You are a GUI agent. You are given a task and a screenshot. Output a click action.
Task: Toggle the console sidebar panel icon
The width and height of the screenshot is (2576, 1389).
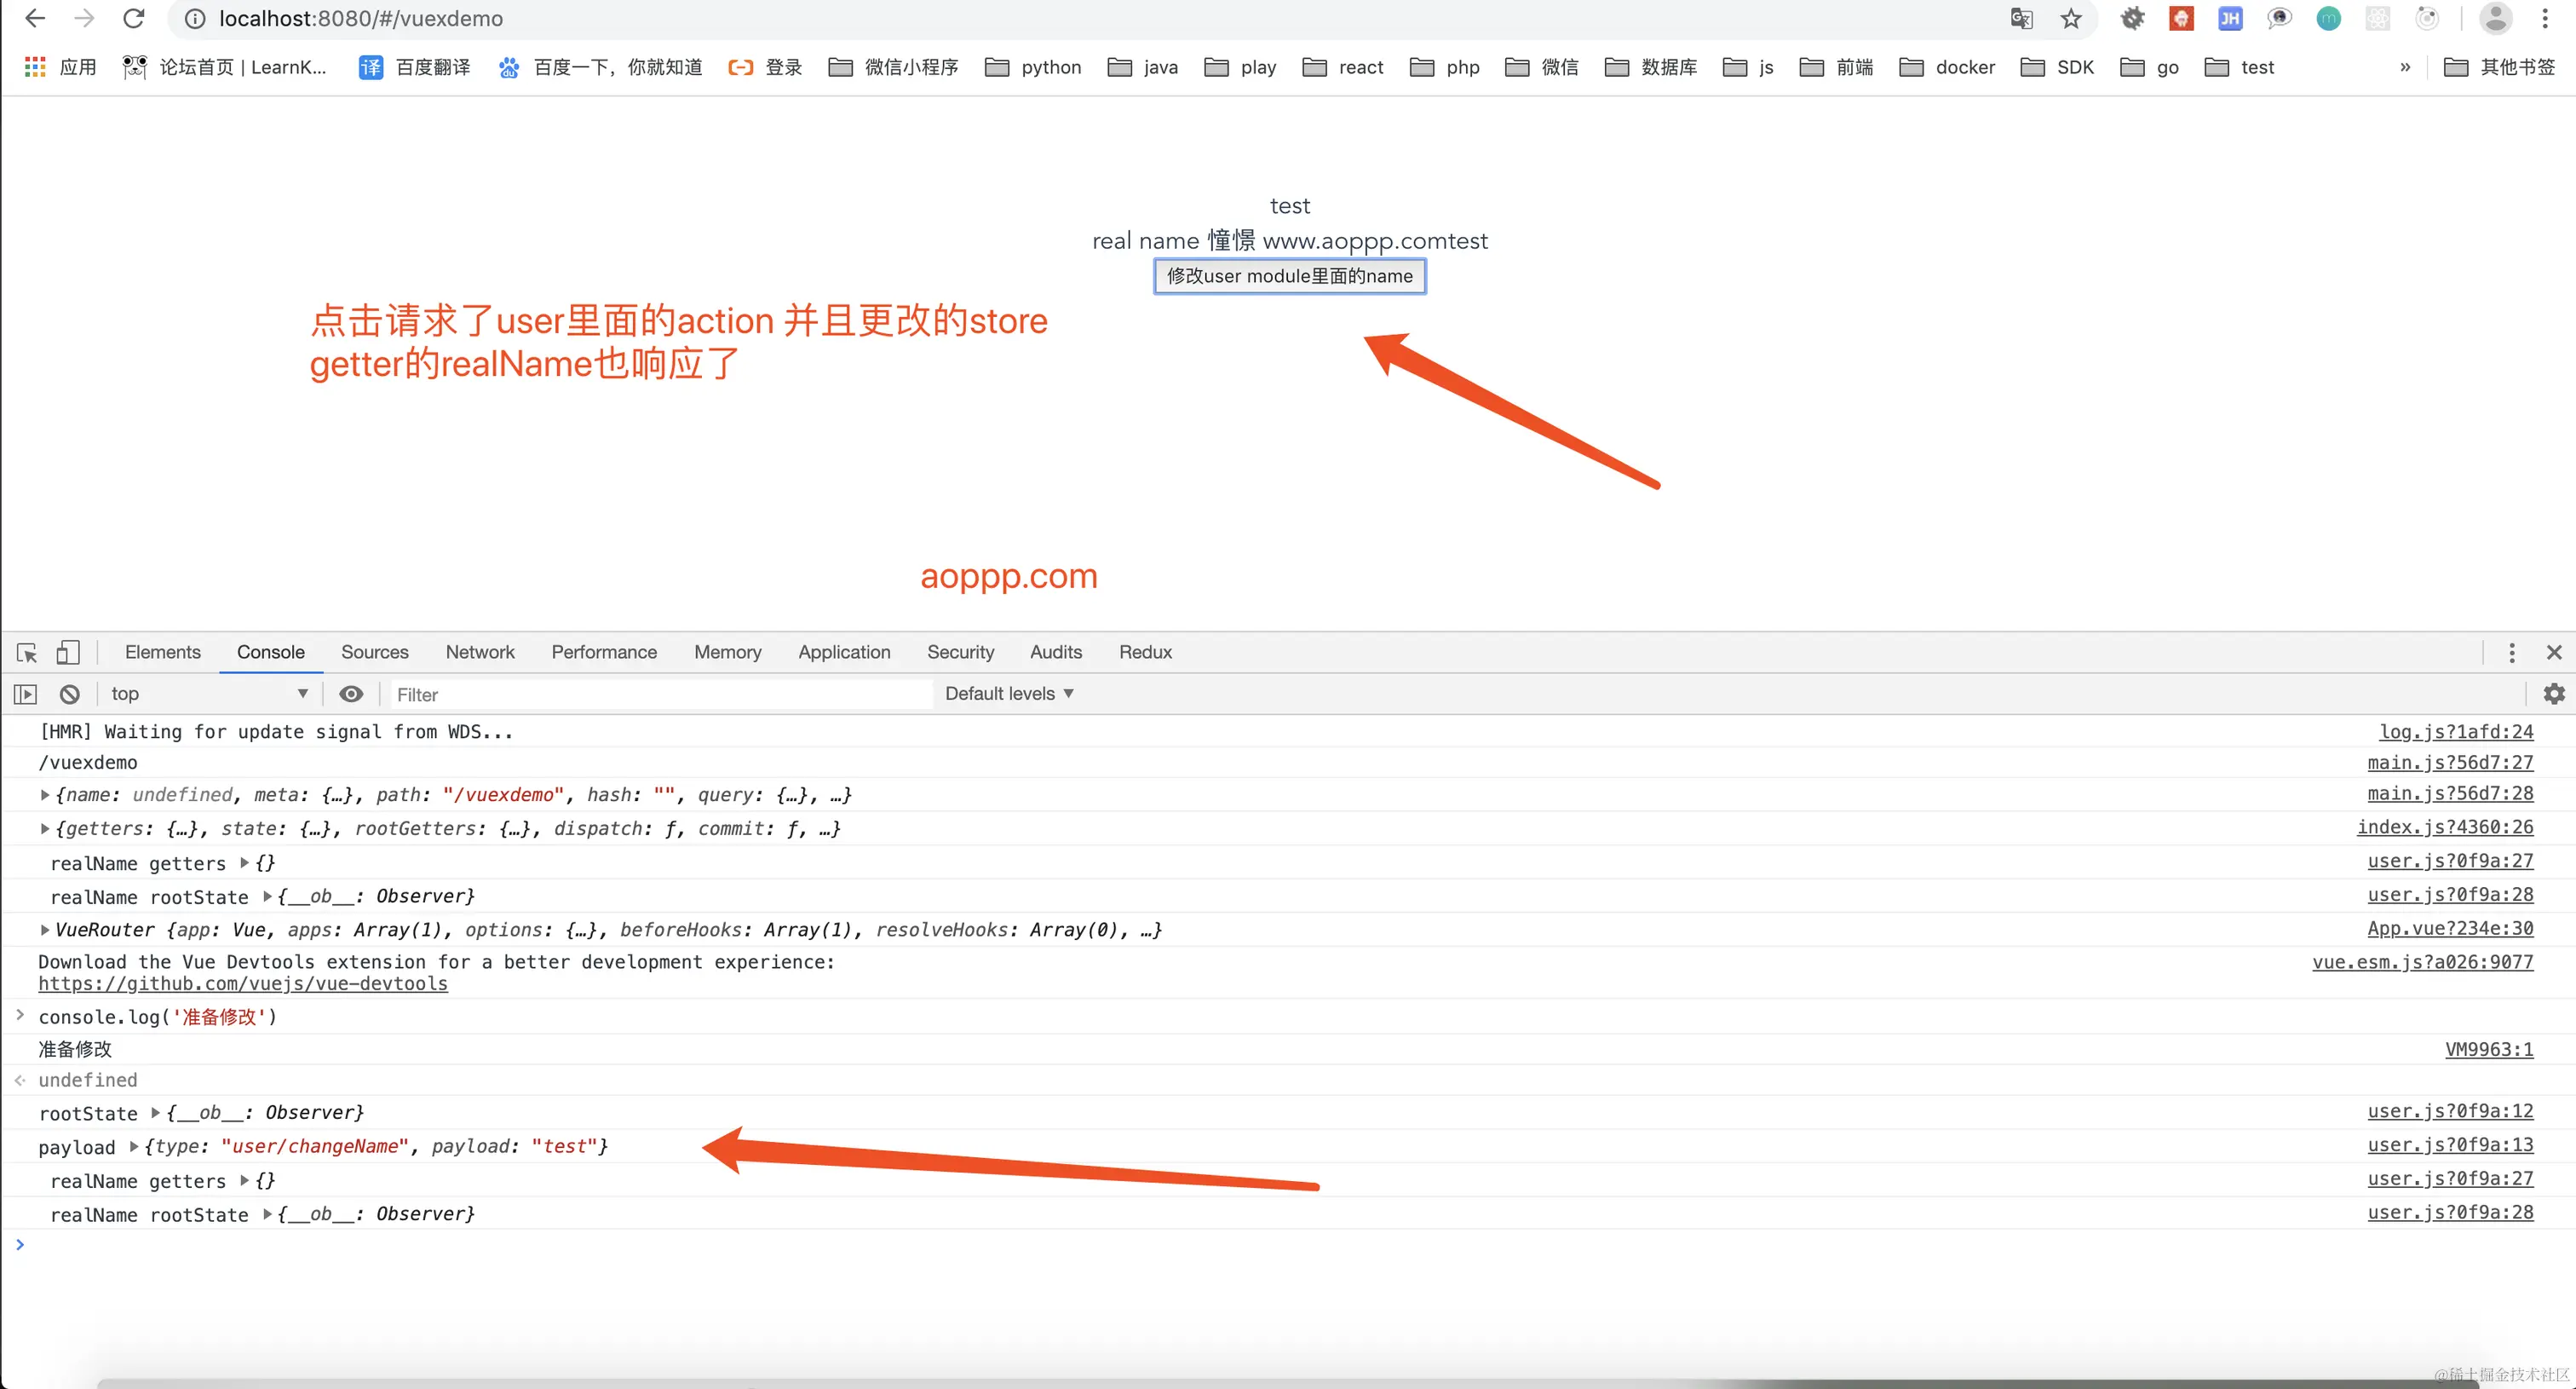[25, 694]
